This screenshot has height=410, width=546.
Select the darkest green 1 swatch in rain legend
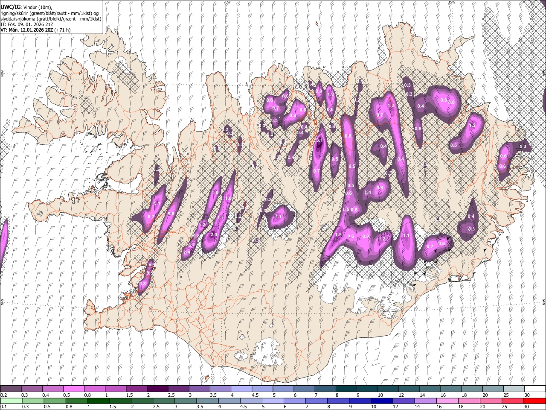tap(98, 401)
